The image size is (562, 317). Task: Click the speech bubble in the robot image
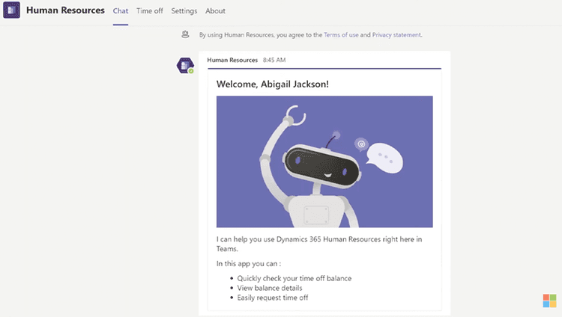coord(383,156)
